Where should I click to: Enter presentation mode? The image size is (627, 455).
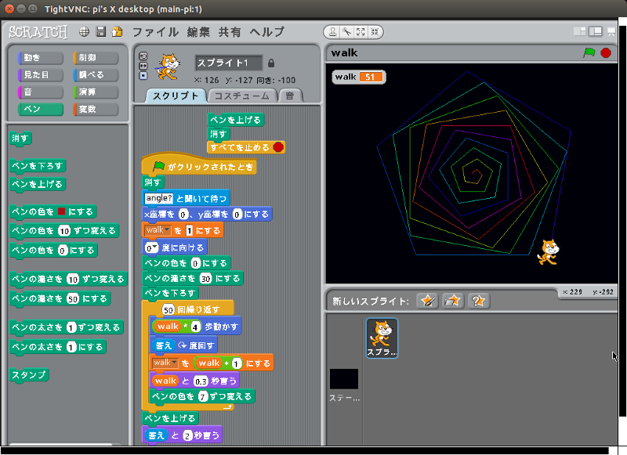(611, 31)
